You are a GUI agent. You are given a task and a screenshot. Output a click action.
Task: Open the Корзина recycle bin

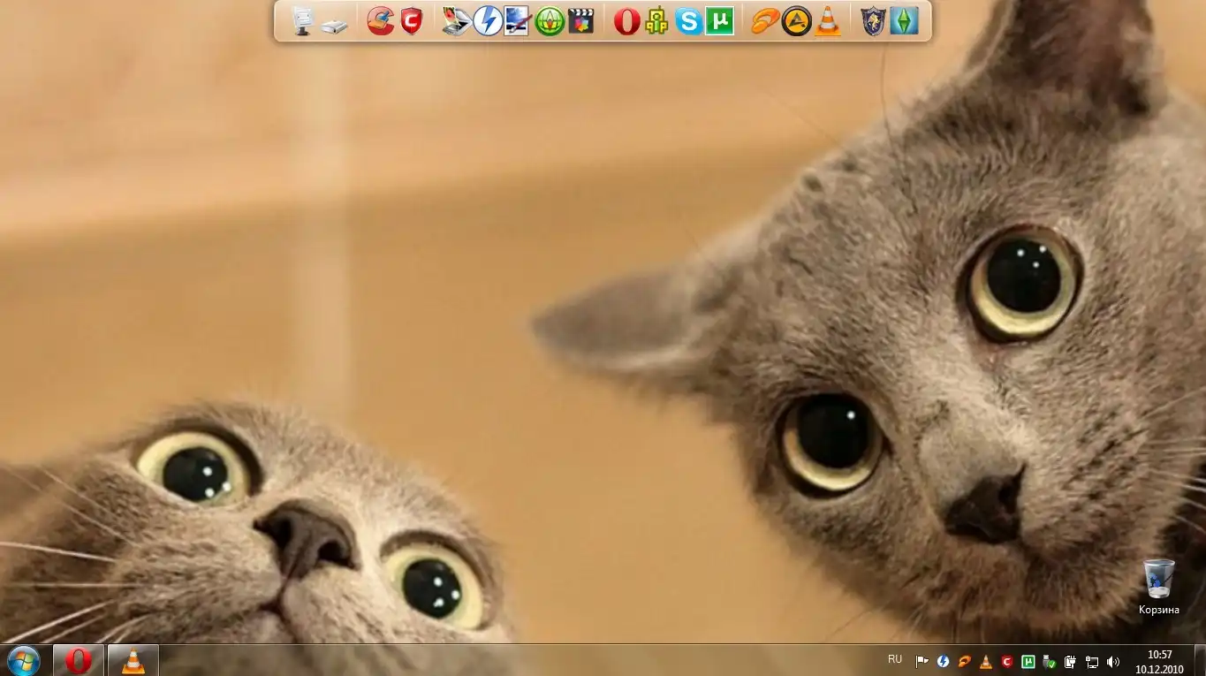coord(1158,580)
